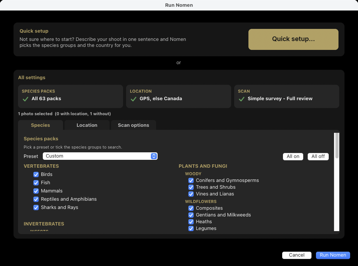Click the '1 photo selected' status text
Screen dimensions: 358x266
pos(65,114)
